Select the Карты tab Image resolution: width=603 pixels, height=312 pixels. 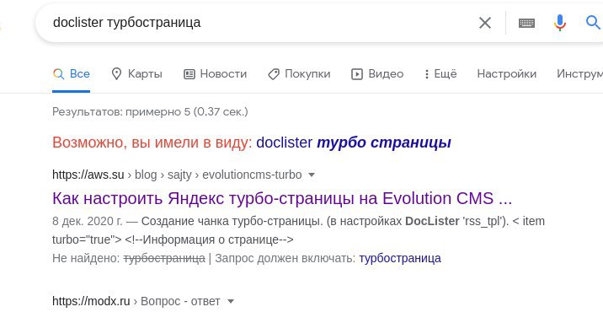tap(136, 74)
